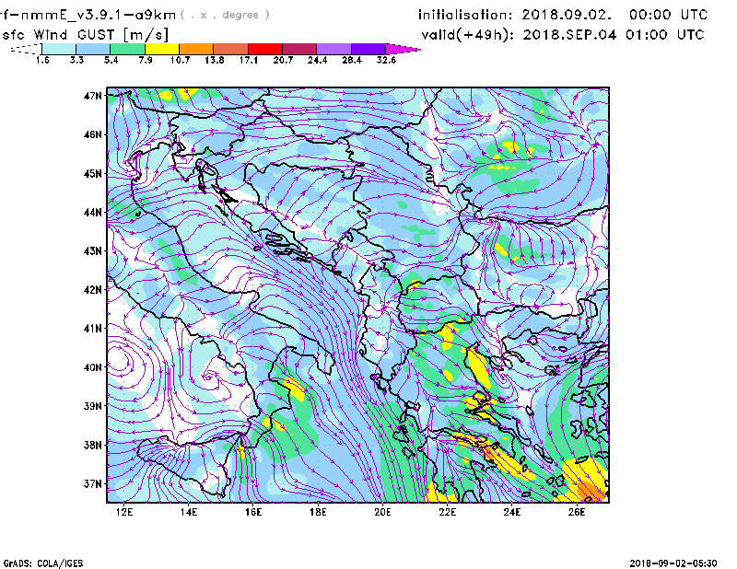Click the 40N latitude label
Viewport: 737px width, 569px height.
click(93, 367)
